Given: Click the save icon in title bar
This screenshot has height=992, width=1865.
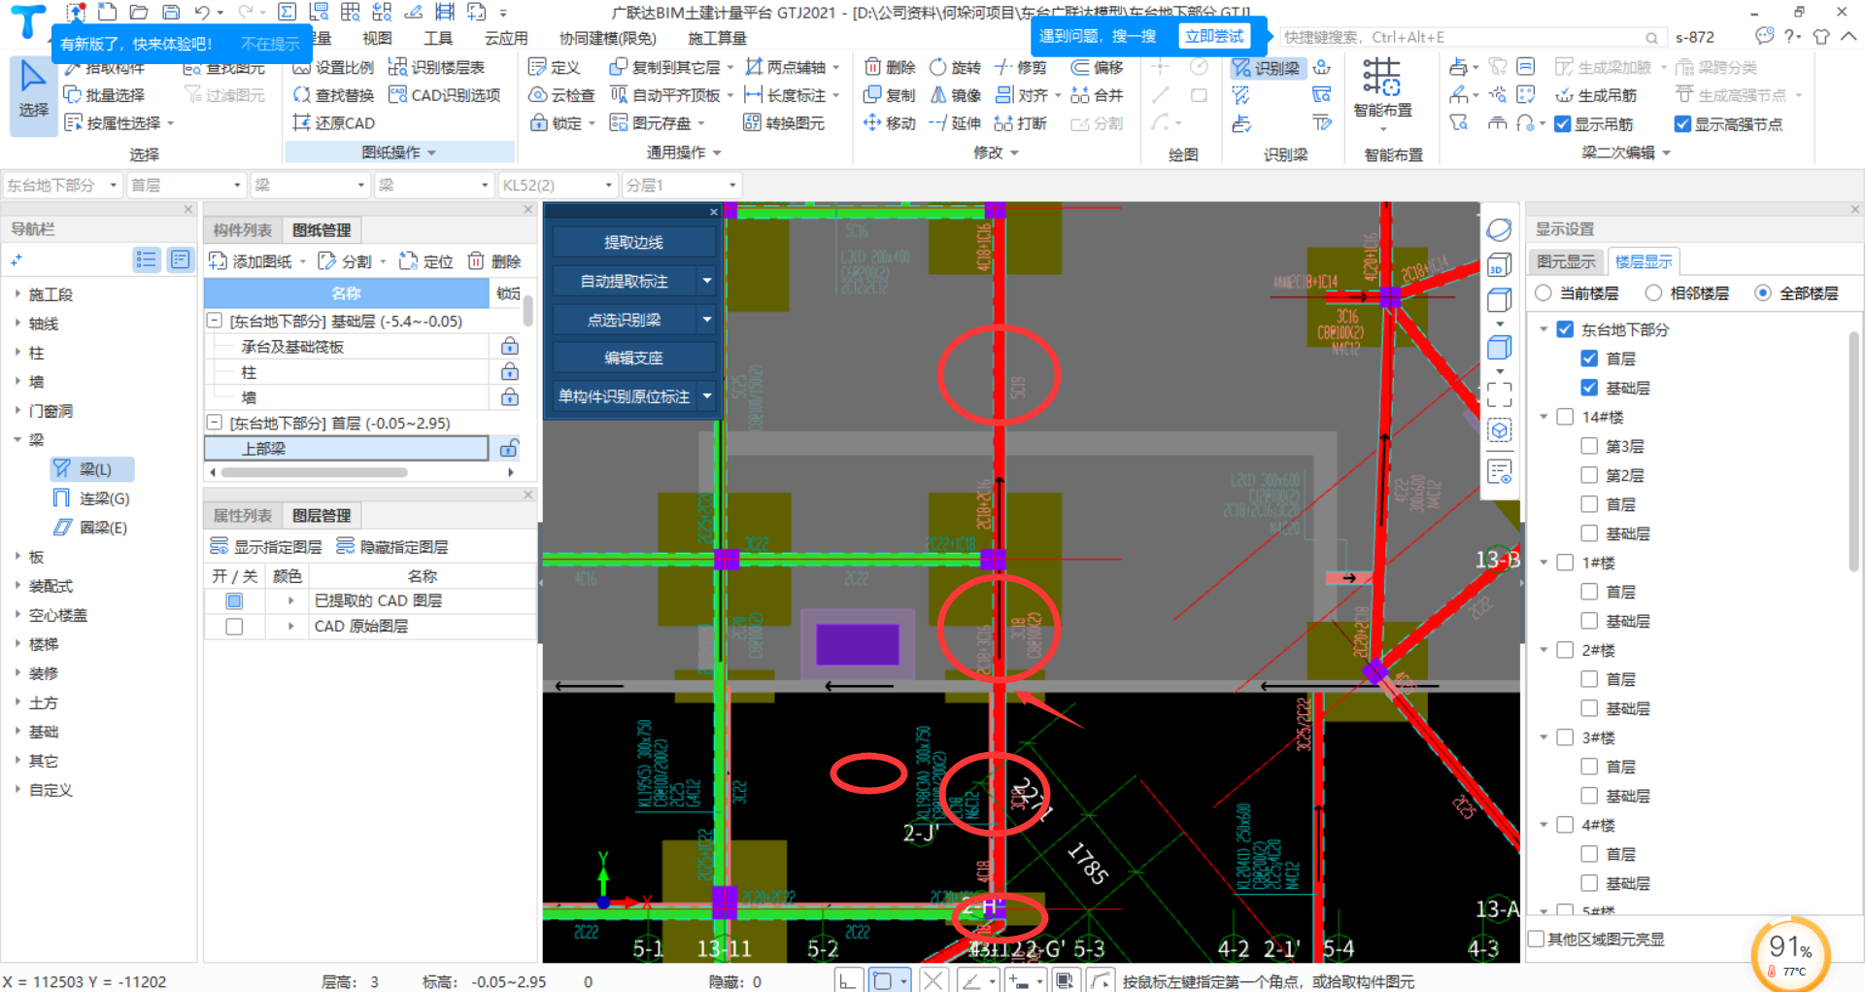Looking at the screenshot, I should pyautogui.click(x=171, y=13).
